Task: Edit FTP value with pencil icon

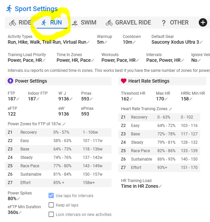Action: coord(18,99)
